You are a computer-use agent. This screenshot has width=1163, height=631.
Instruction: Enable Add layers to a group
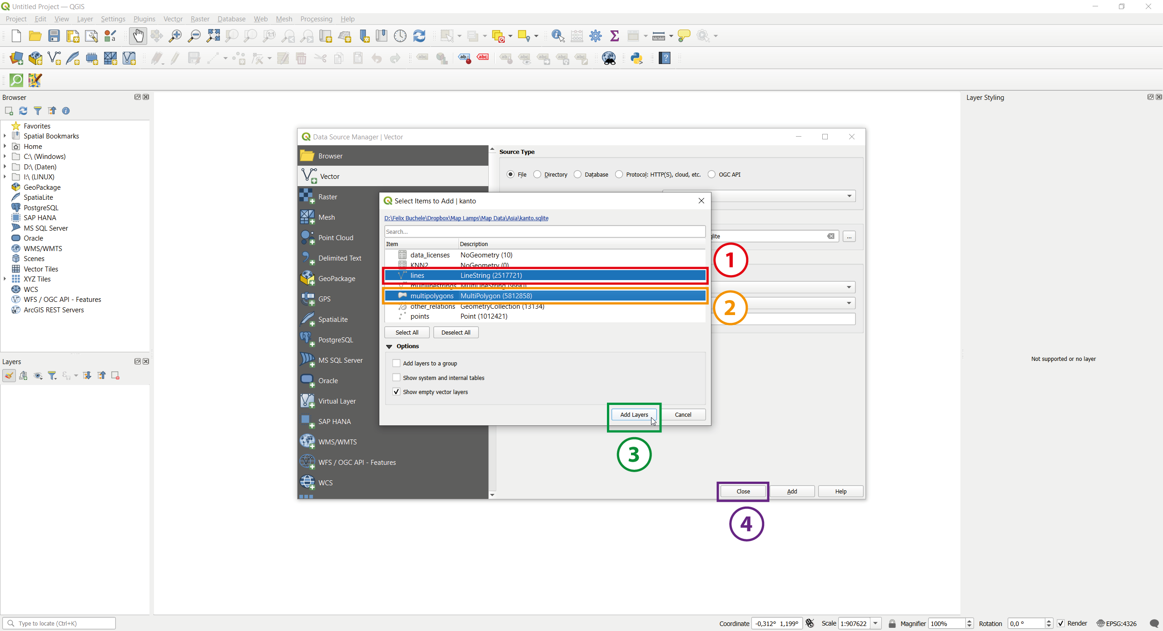pos(397,363)
